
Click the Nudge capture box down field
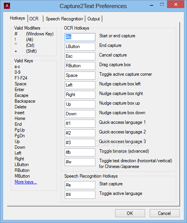80,114
